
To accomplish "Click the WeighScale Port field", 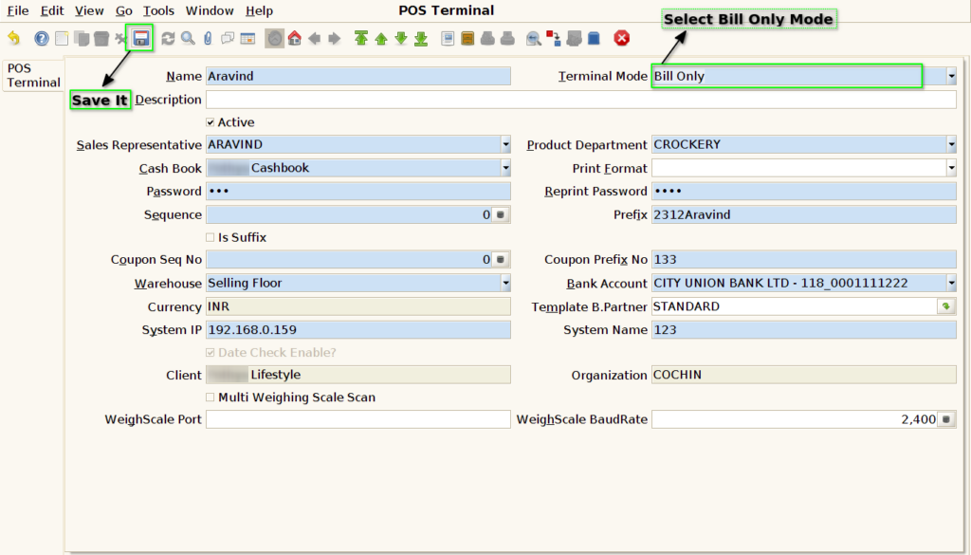I will click(x=357, y=419).
